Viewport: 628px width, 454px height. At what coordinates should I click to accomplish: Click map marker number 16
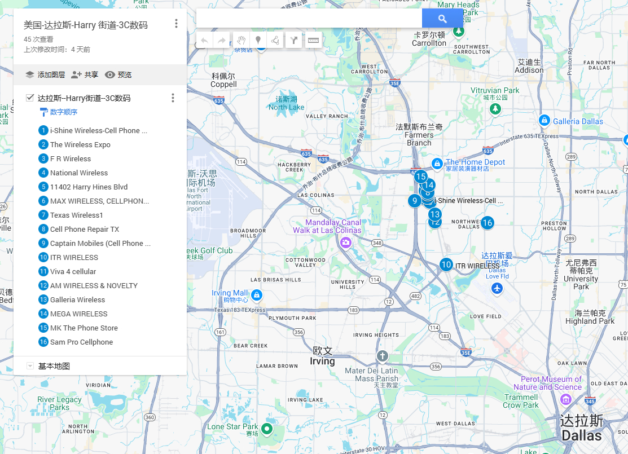(487, 223)
